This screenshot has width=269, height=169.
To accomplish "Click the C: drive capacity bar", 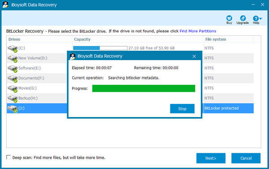I will [x=100, y=48].
